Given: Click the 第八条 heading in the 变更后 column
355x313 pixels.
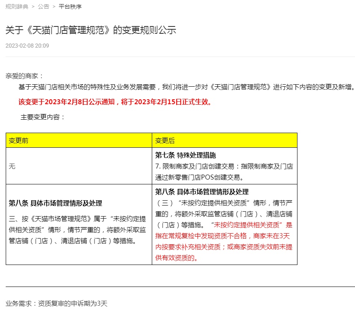Looking at the screenshot, I should tap(202, 192).
